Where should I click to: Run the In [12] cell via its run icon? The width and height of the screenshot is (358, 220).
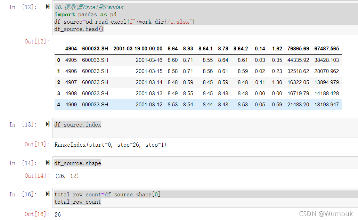pyautogui.click(x=48, y=7)
